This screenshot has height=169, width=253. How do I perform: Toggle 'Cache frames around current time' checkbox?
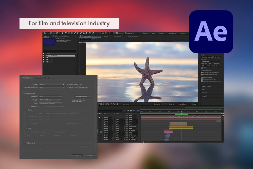coord(202,81)
